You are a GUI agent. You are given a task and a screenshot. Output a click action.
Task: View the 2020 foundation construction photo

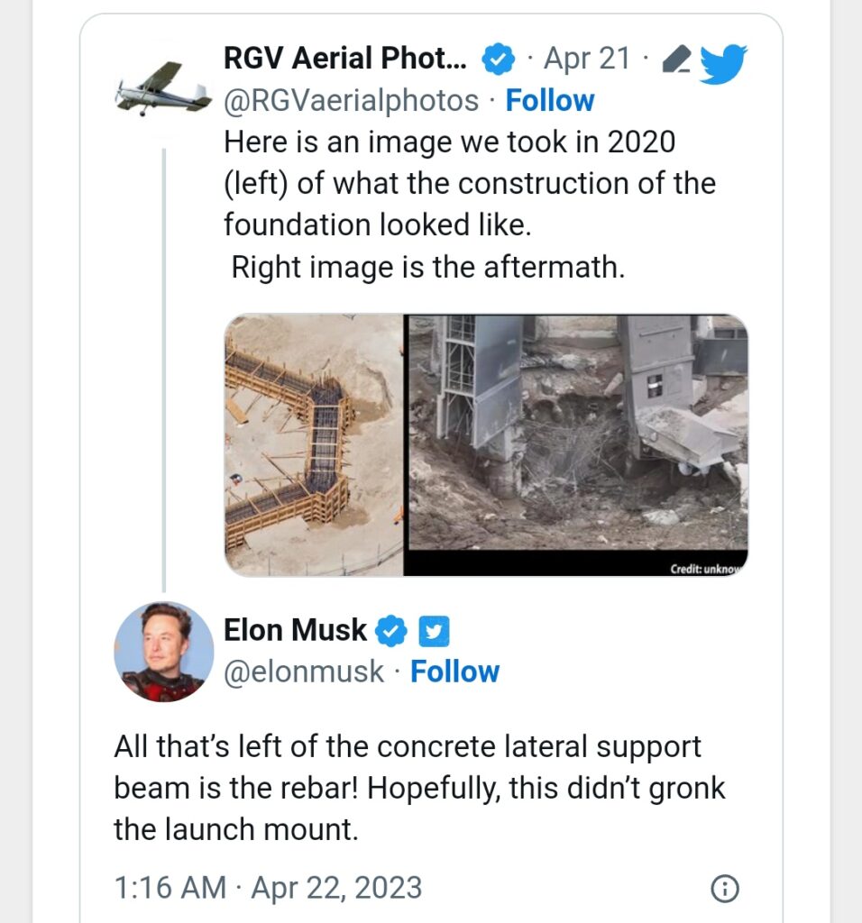click(313, 444)
